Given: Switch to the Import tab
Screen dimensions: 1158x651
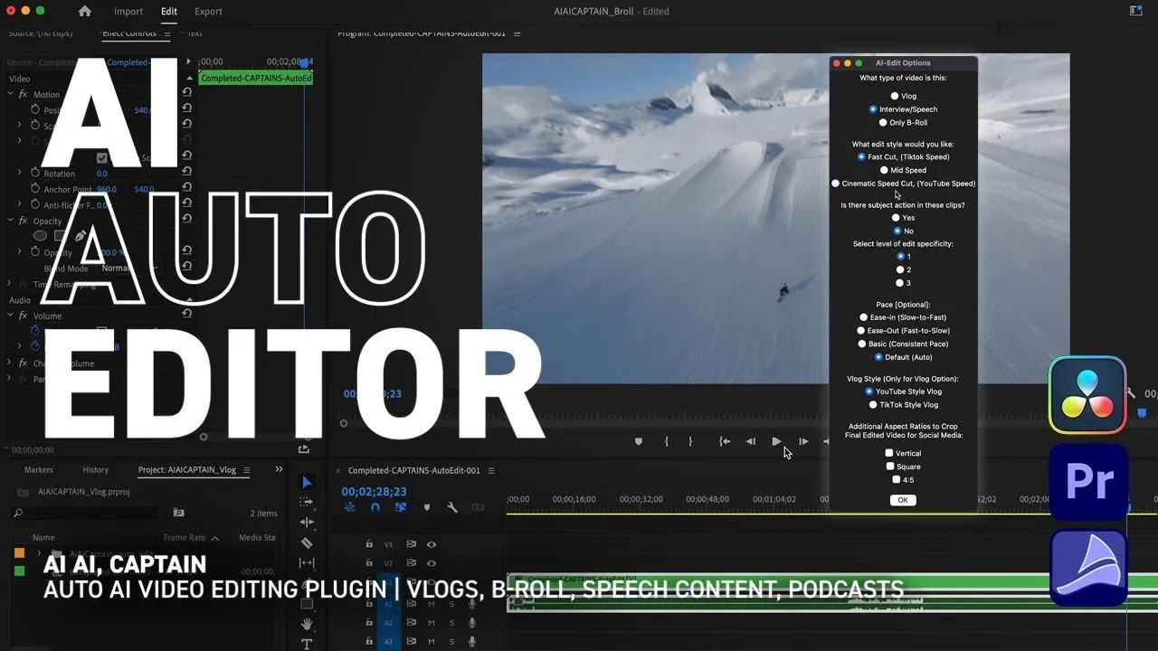Looking at the screenshot, I should 128,11.
